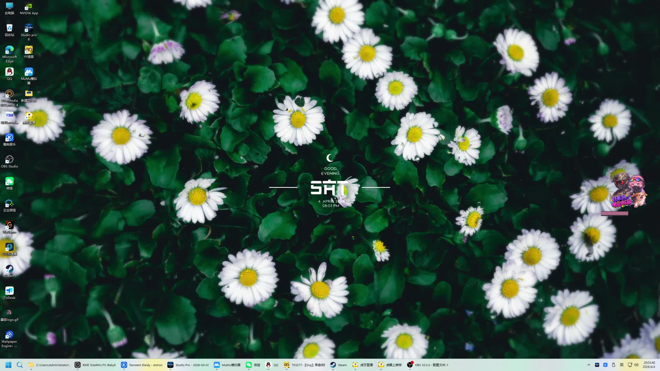Switch to RME TotalMix FX taskbar window

[95, 365]
